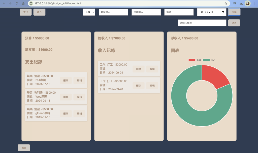
Task: Click the 備註：Web原理 line
Action: point(37,97)
